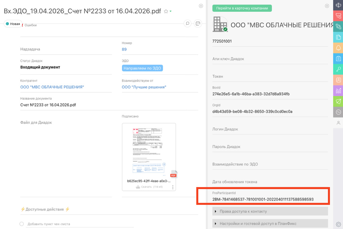Click 'Добавить пункт чек-листа' input

tap(80, 224)
